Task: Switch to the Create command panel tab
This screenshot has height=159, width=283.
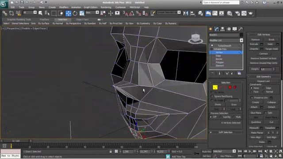Action: tap(210, 29)
